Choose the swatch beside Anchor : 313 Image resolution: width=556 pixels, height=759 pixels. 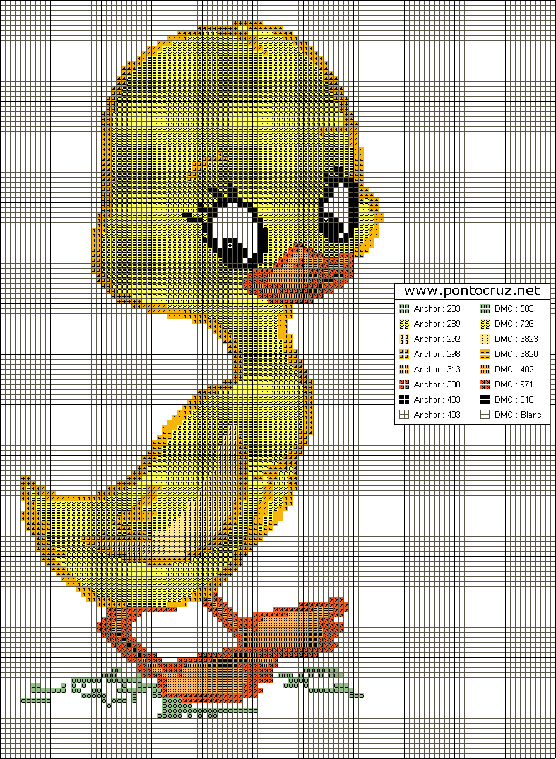point(404,370)
